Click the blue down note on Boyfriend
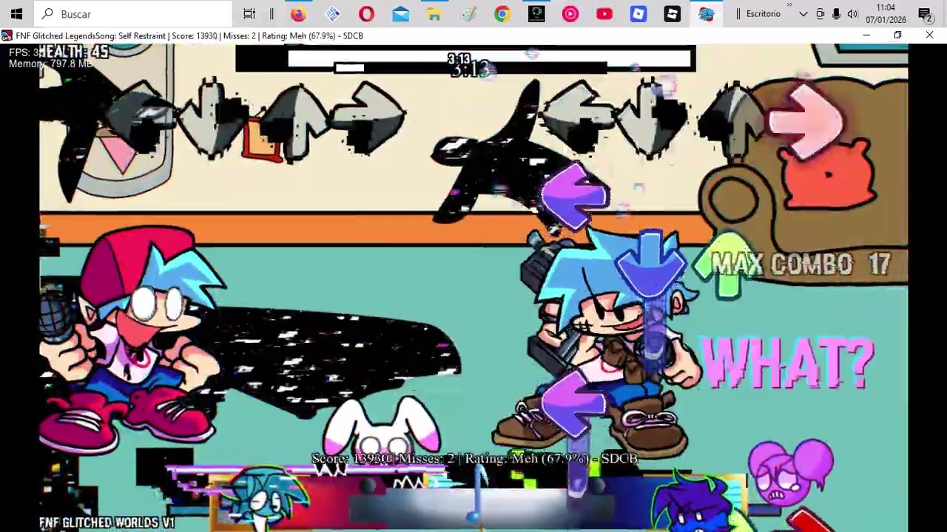The height and width of the screenshot is (532, 947). coord(650,265)
